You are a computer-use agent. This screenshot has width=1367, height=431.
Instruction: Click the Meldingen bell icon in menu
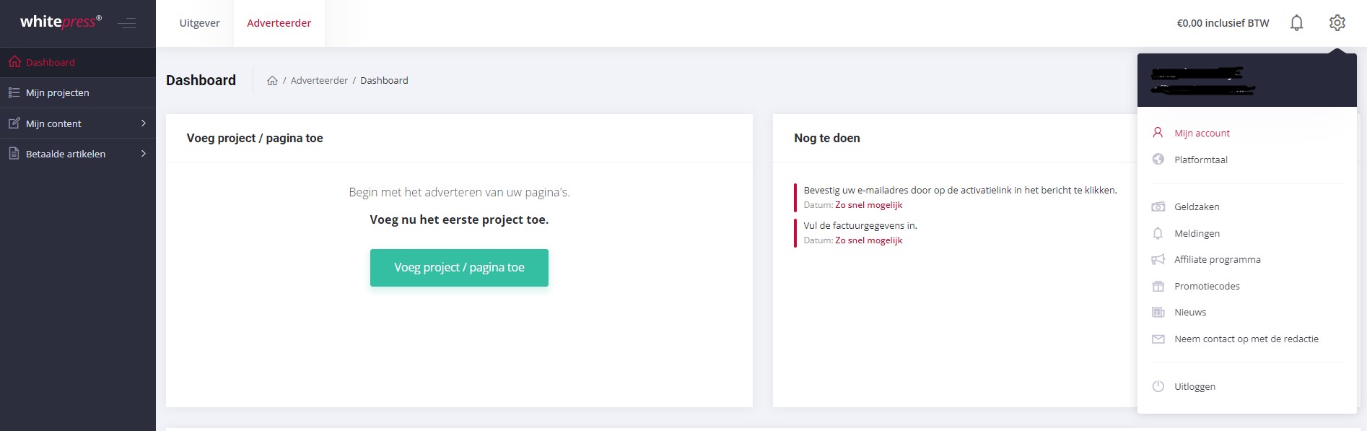pos(1158,233)
